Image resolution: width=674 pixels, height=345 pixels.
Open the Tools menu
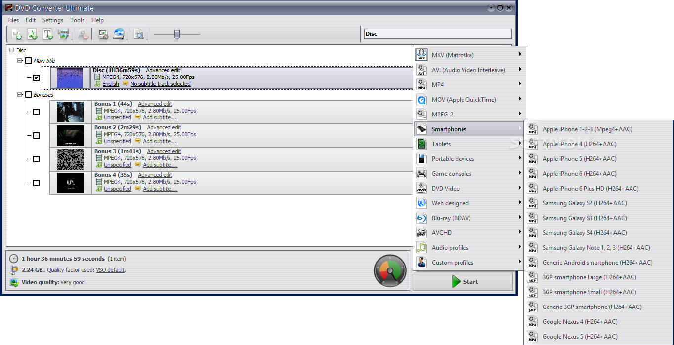click(x=78, y=20)
